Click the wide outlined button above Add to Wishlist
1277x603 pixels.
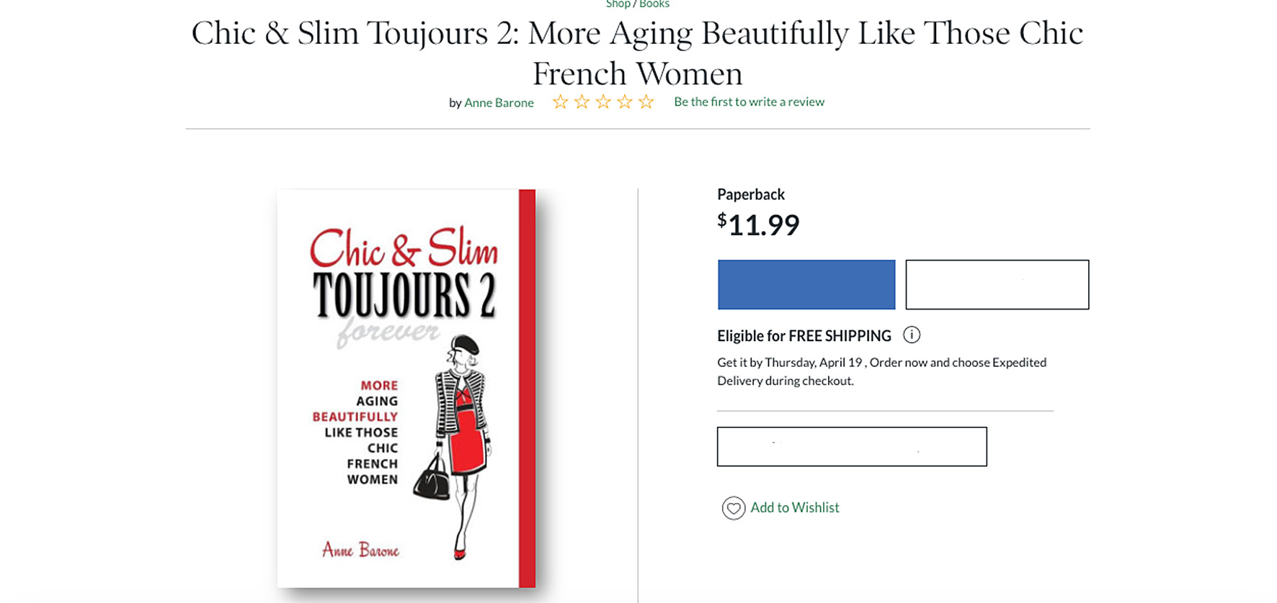(852, 447)
